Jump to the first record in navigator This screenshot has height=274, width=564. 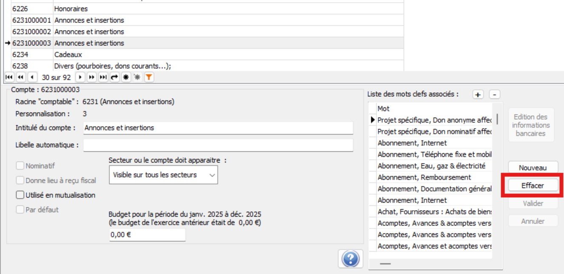click(9, 77)
